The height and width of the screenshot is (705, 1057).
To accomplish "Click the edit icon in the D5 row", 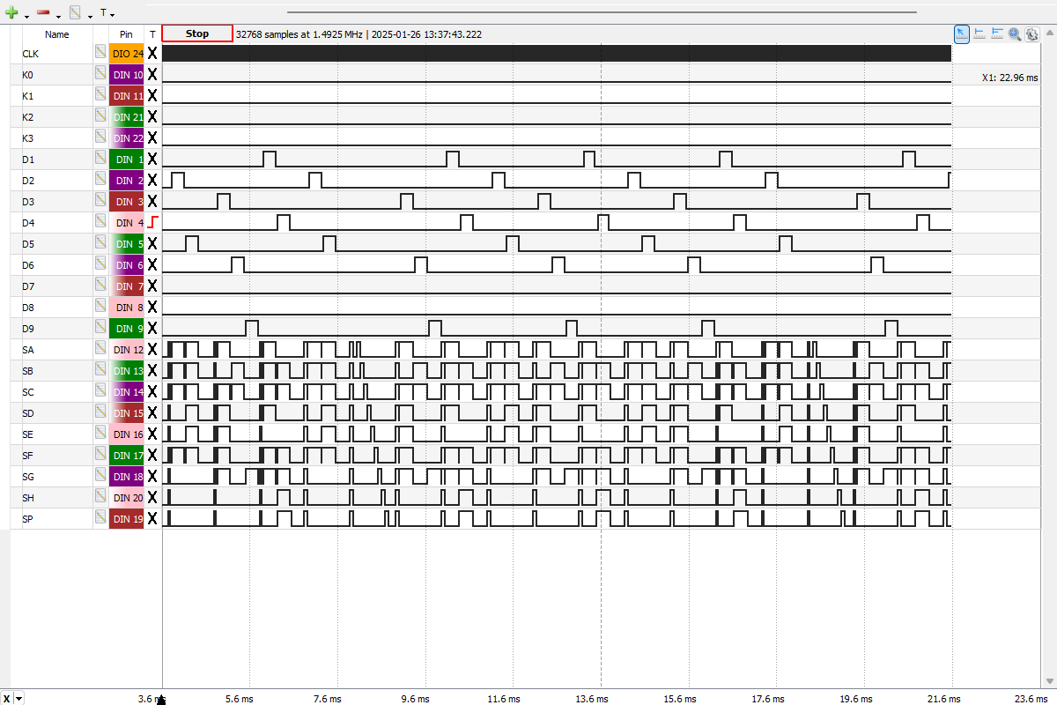I will (x=101, y=243).
